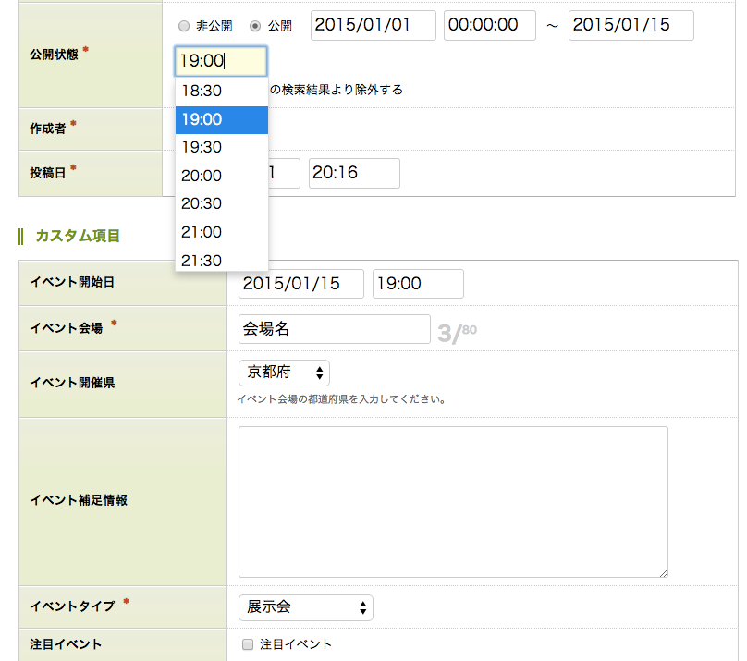Pick 19:30 in the time suggestions

point(222,148)
